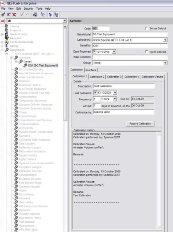Click the Calibration History scroll down arrow
The image size is (173, 232).
[x=159, y=227]
